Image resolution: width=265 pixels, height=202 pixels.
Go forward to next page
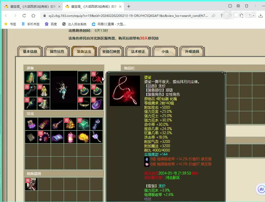click(x=15, y=16)
